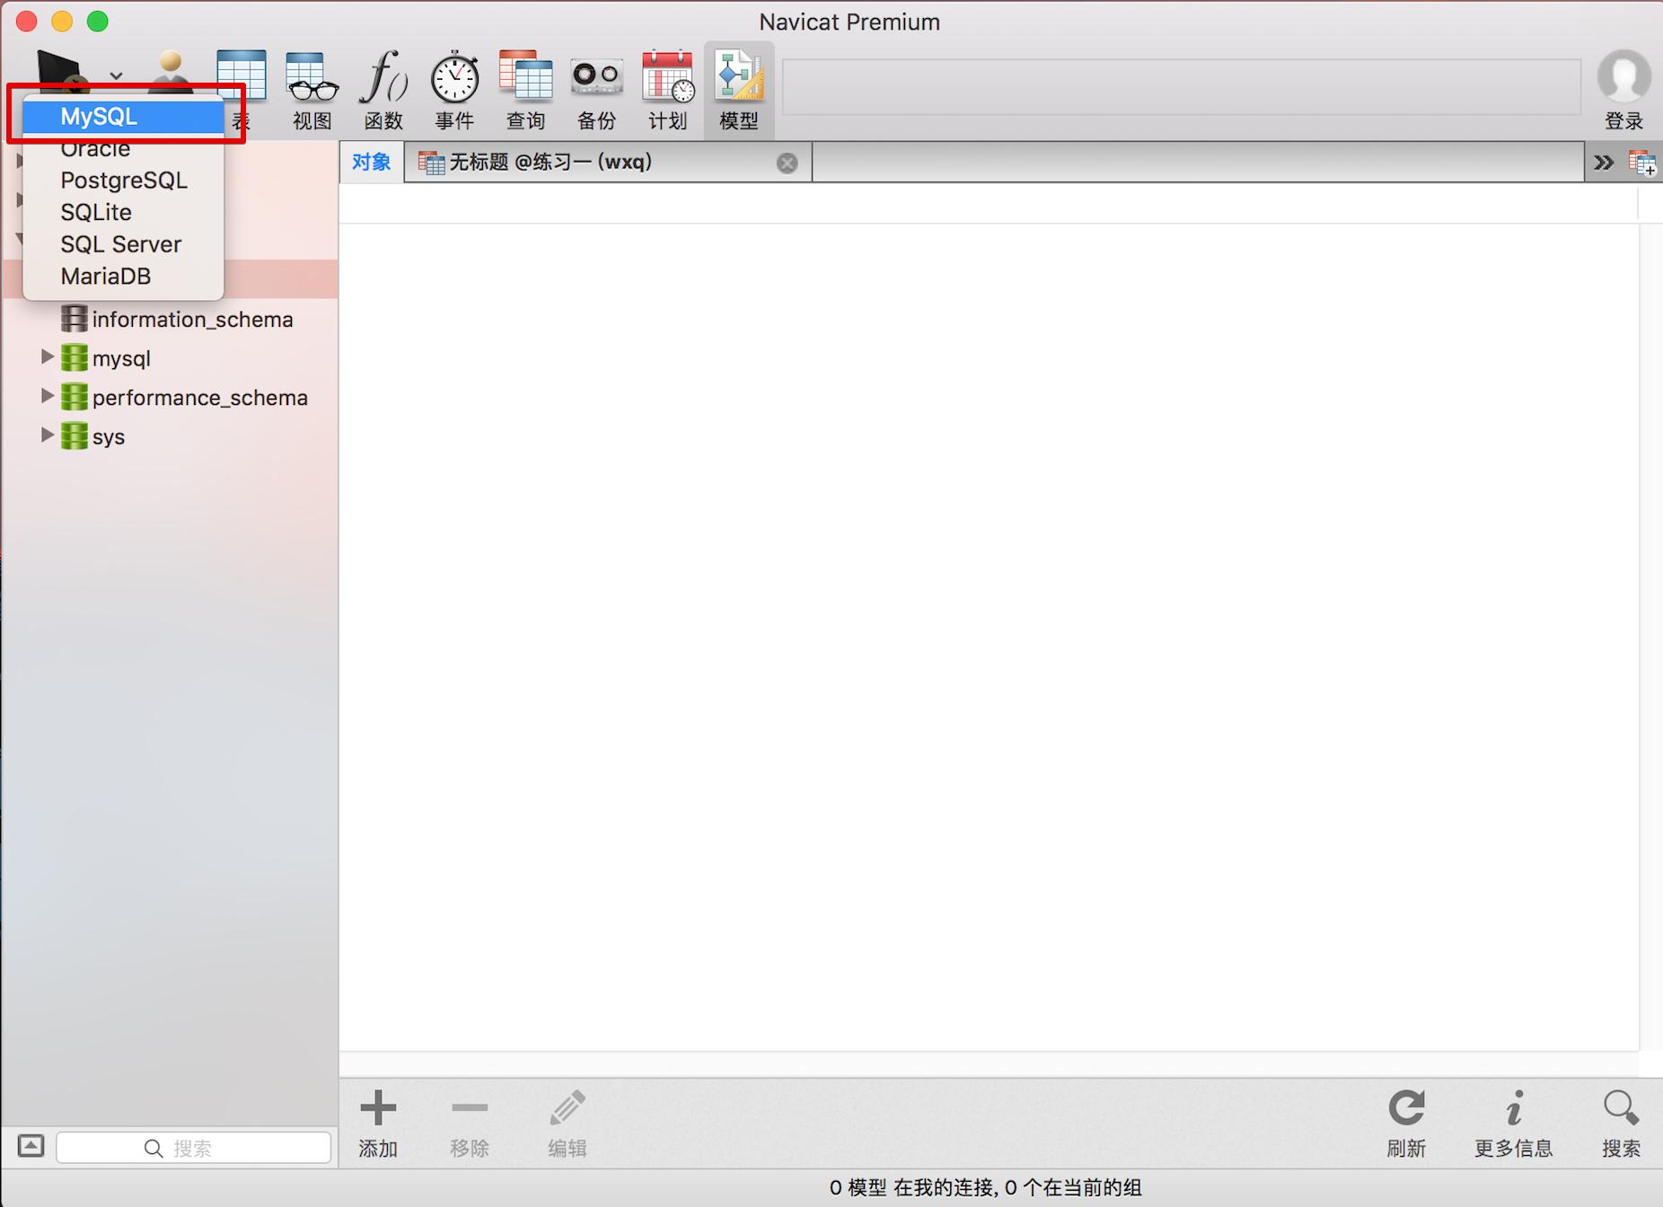Click the new table icon beside the tabs
Image resolution: width=1663 pixels, height=1207 pixels.
tap(1642, 163)
